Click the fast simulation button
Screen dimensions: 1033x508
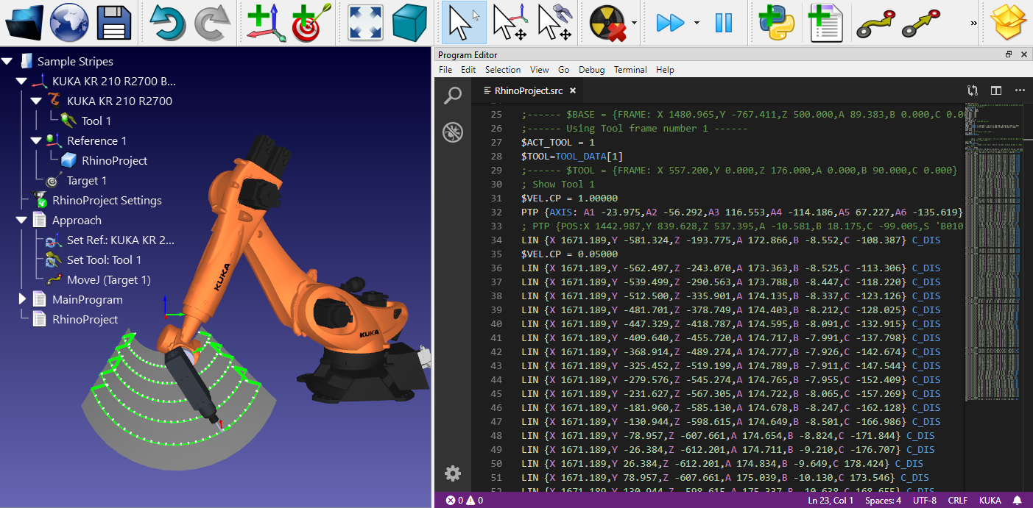tap(670, 22)
